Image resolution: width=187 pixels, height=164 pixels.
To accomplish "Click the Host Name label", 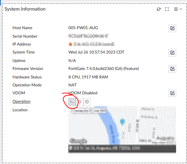I will pyautogui.click(x=22, y=28).
